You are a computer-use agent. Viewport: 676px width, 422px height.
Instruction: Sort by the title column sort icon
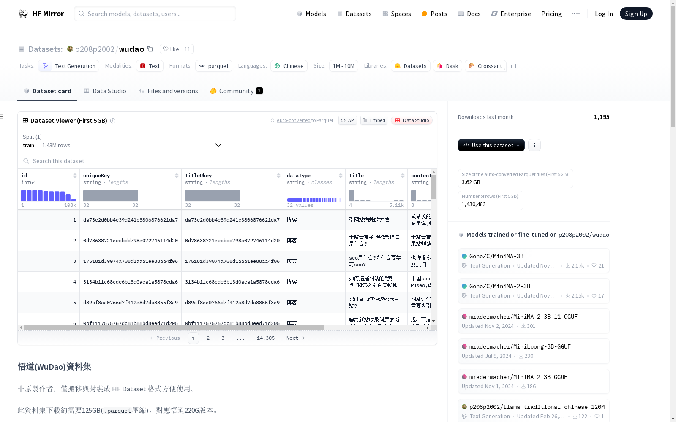(x=403, y=176)
